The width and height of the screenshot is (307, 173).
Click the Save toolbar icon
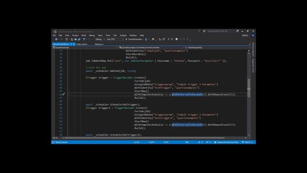76,39
